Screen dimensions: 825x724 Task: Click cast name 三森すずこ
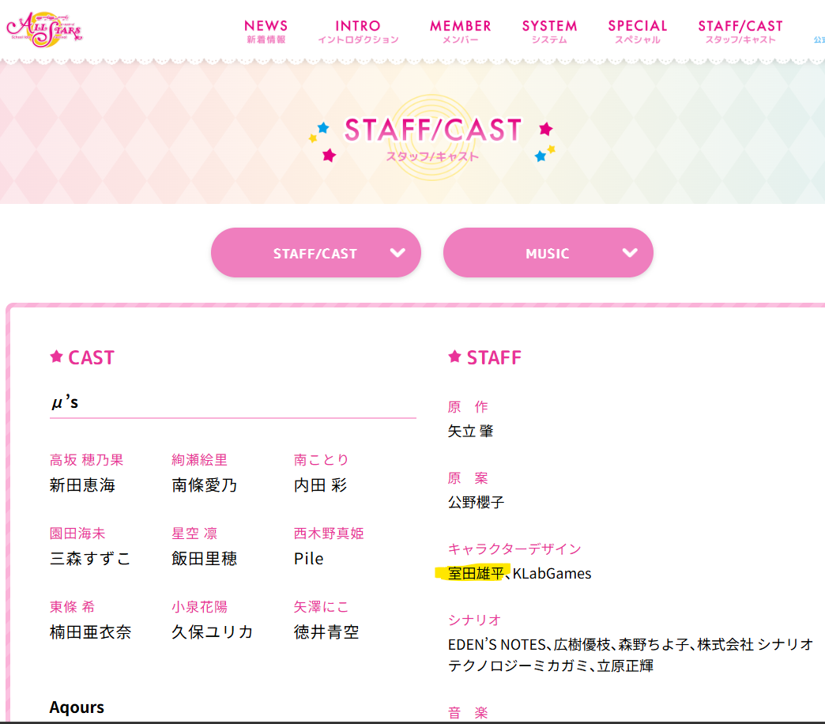click(x=90, y=558)
